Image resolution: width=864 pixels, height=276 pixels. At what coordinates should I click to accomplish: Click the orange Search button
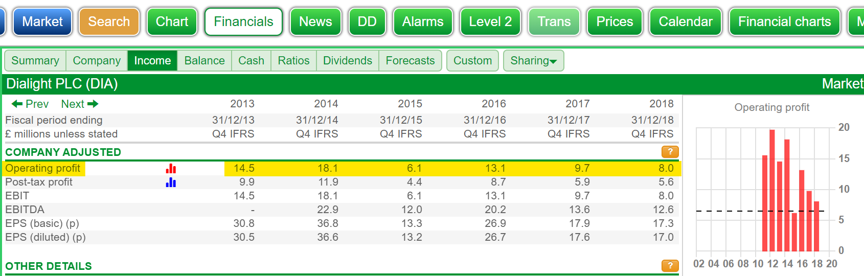109,21
